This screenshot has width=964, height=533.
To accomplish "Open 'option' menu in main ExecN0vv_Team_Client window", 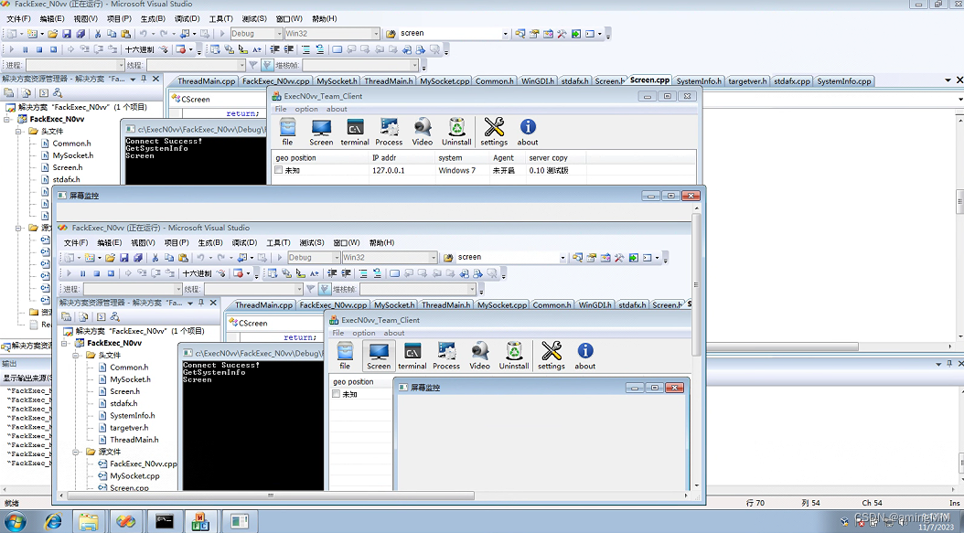I will pos(306,109).
